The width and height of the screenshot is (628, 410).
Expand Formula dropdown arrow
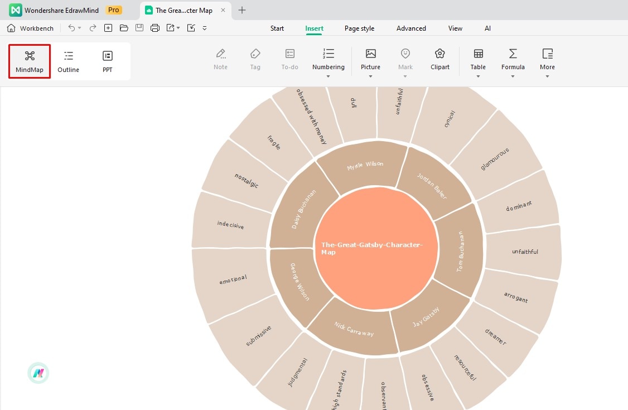click(513, 76)
